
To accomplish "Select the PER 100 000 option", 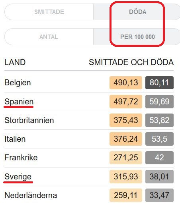I will point(137,37).
